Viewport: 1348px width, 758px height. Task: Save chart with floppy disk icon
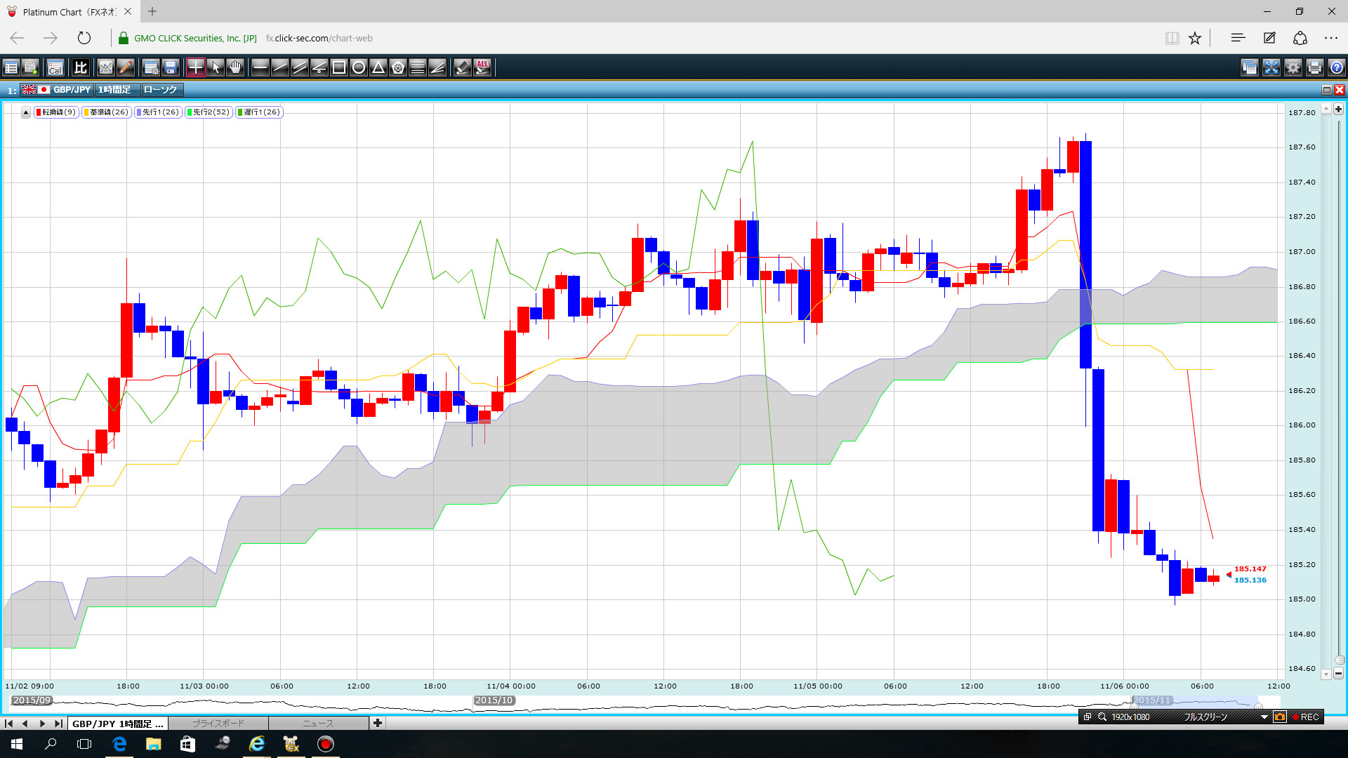[171, 67]
